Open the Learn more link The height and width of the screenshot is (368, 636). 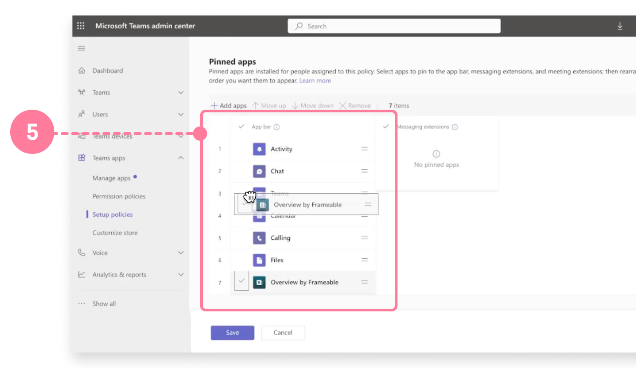coord(315,80)
